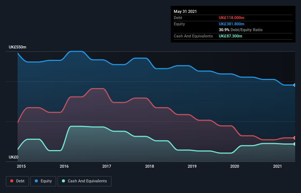Click the red dot in Debt legend
301x193 pixels.
(12, 181)
